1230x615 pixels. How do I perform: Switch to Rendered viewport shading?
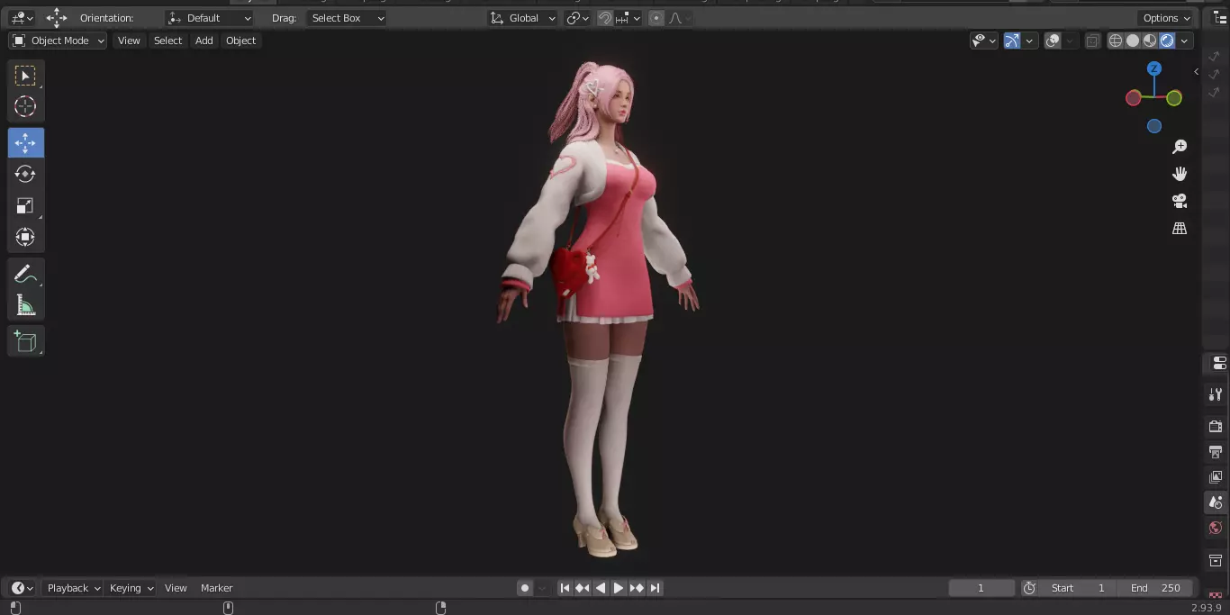click(1167, 41)
